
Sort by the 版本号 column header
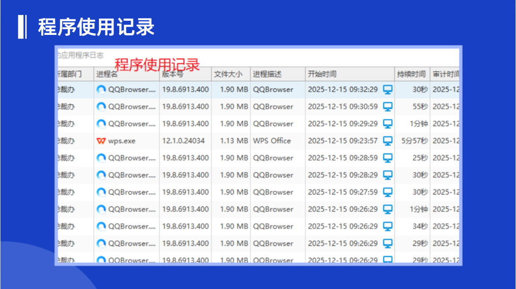coord(186,74)
